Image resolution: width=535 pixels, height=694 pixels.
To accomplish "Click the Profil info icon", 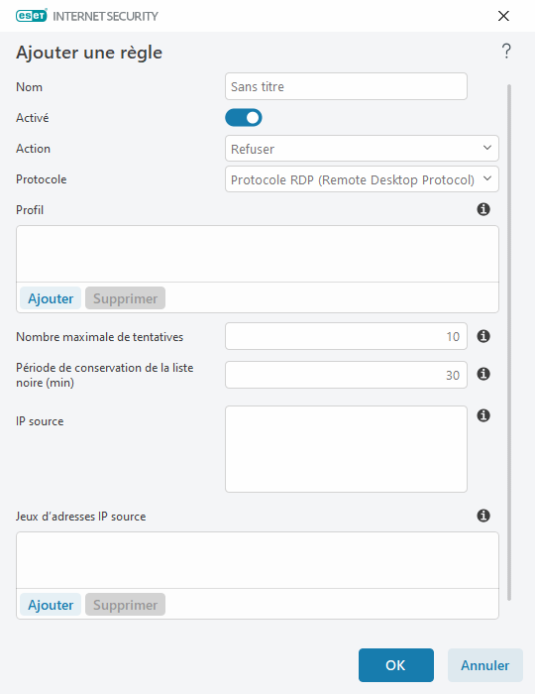I will [483, 209].
